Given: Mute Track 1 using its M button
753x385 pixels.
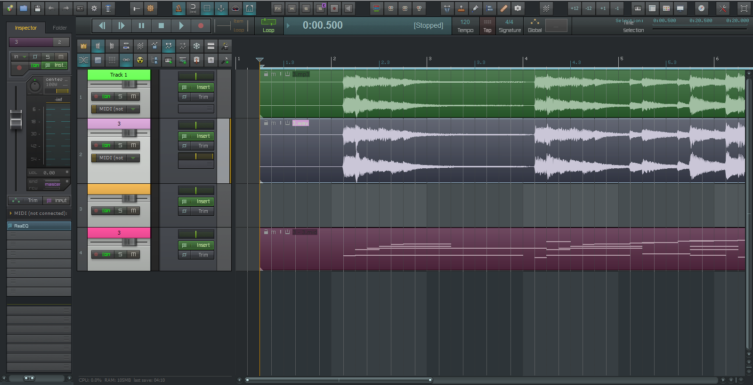Looking at the screenshot, I should (133, 96).
